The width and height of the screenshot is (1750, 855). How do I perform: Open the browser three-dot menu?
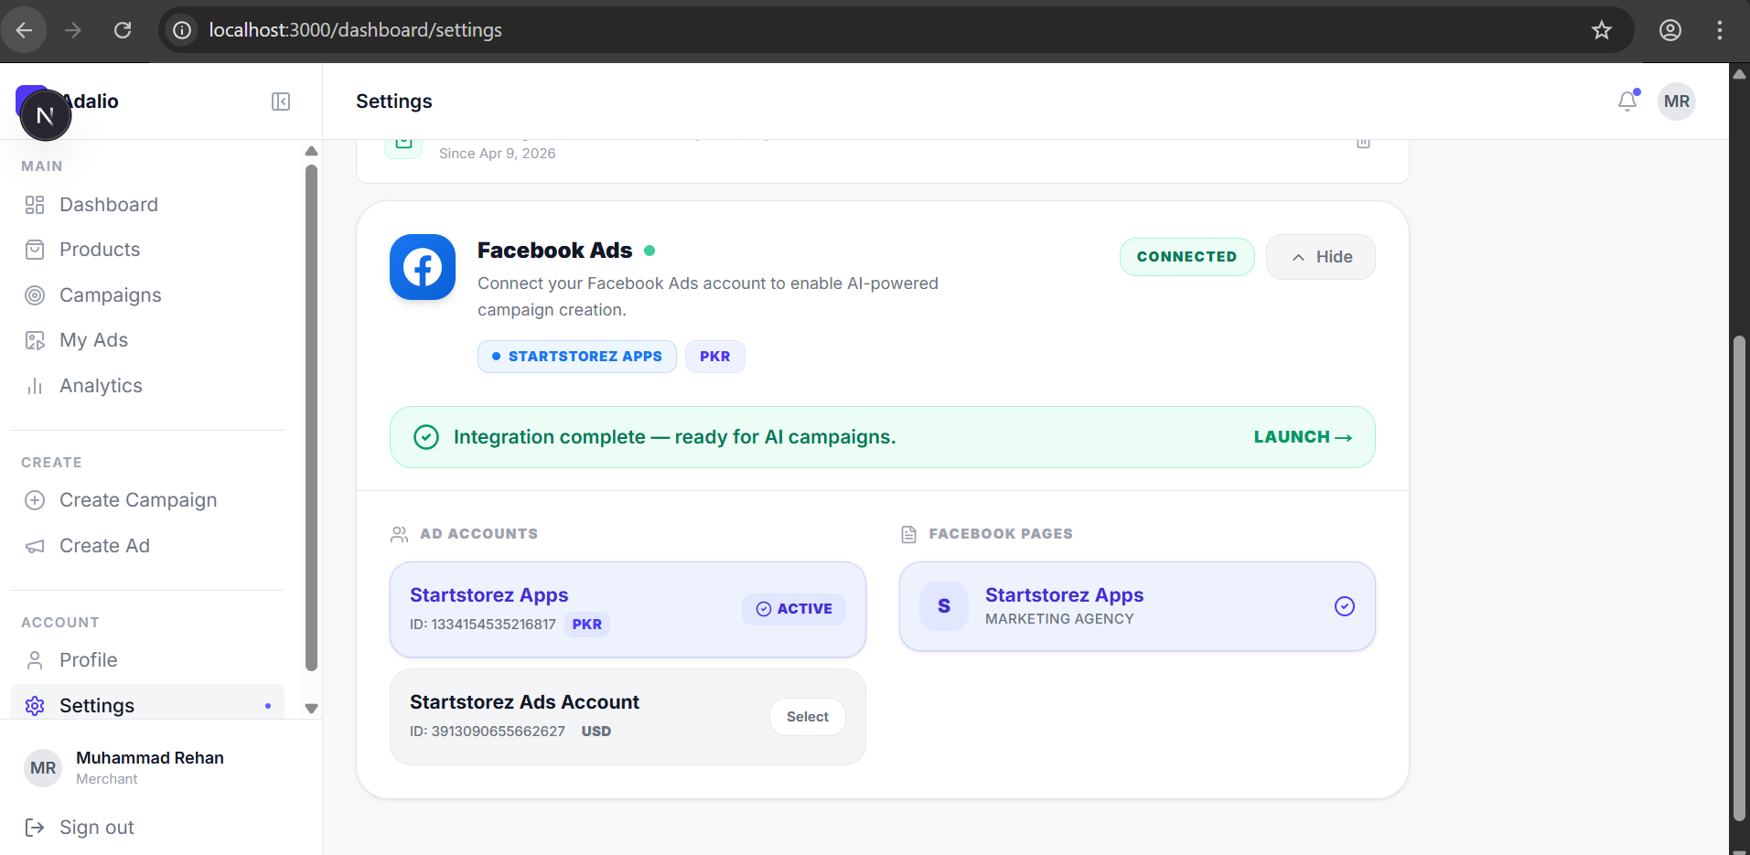1720,30
